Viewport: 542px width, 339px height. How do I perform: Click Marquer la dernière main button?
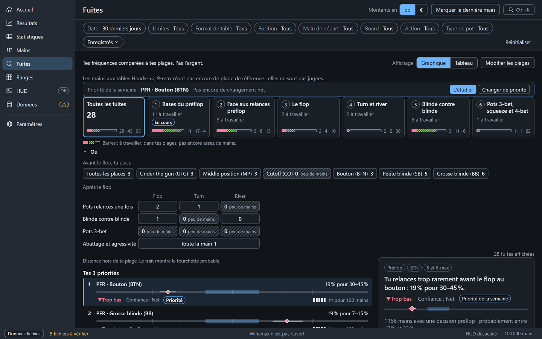pyautogui.click(x=465, y=10)
